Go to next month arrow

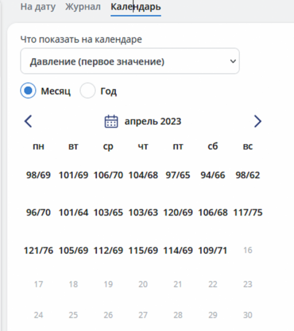257,121
